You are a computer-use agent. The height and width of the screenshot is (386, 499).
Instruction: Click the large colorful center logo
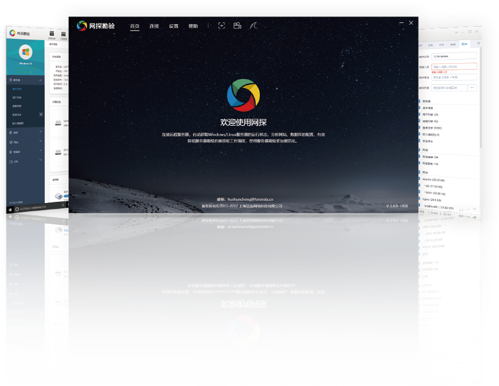click(x=243, y=95)
